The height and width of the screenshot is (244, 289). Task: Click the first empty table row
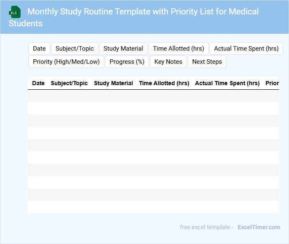click(x=153, y=96)
